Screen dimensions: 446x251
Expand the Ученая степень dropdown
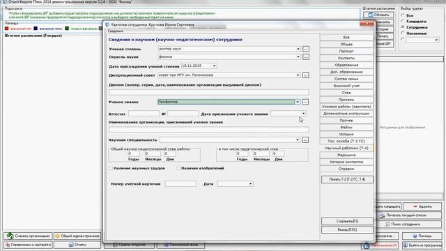298,49
